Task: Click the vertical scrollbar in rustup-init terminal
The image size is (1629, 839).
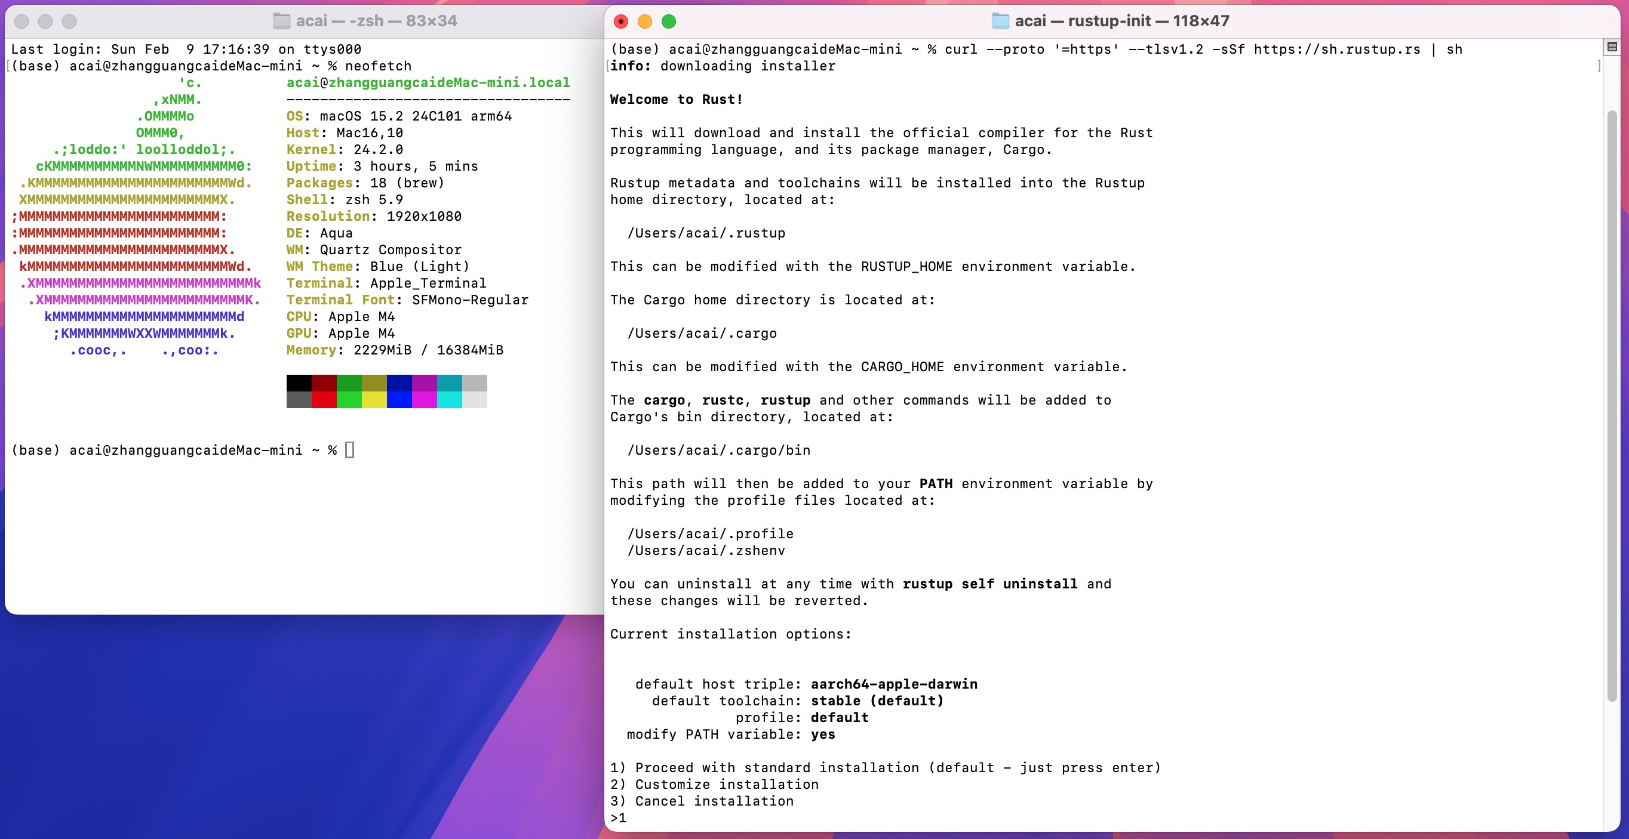Action: (x=1611, y=405)
